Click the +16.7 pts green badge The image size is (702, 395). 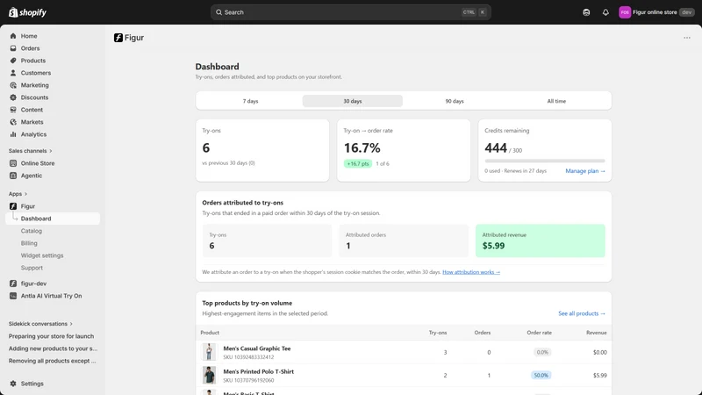coord(358,164)
